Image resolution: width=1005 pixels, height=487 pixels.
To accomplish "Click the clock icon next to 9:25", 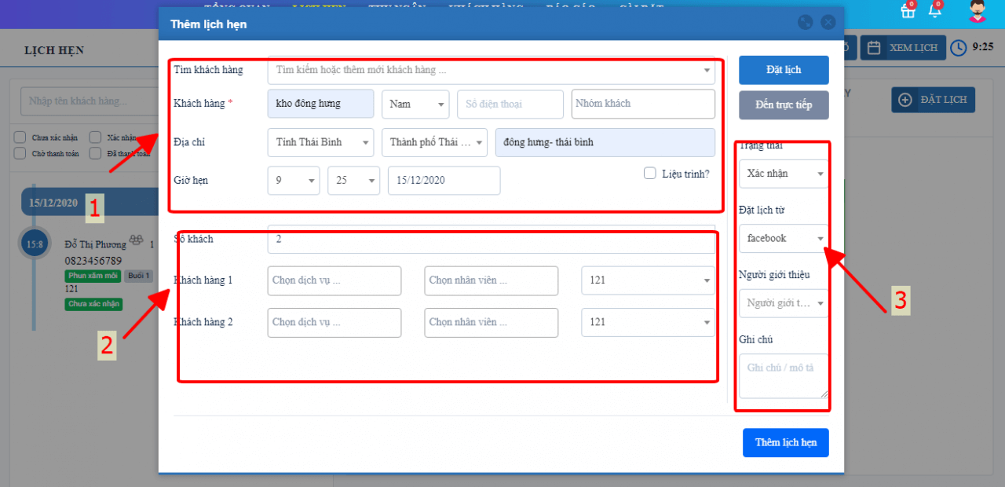I will (959, 48).
